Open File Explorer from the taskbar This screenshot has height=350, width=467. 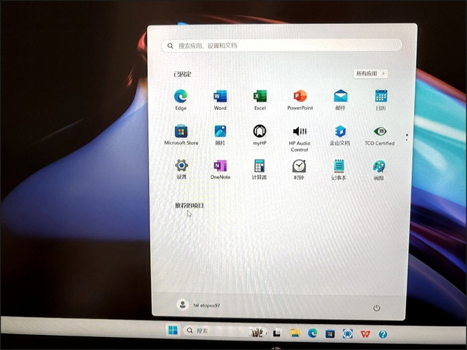[295, 333]
